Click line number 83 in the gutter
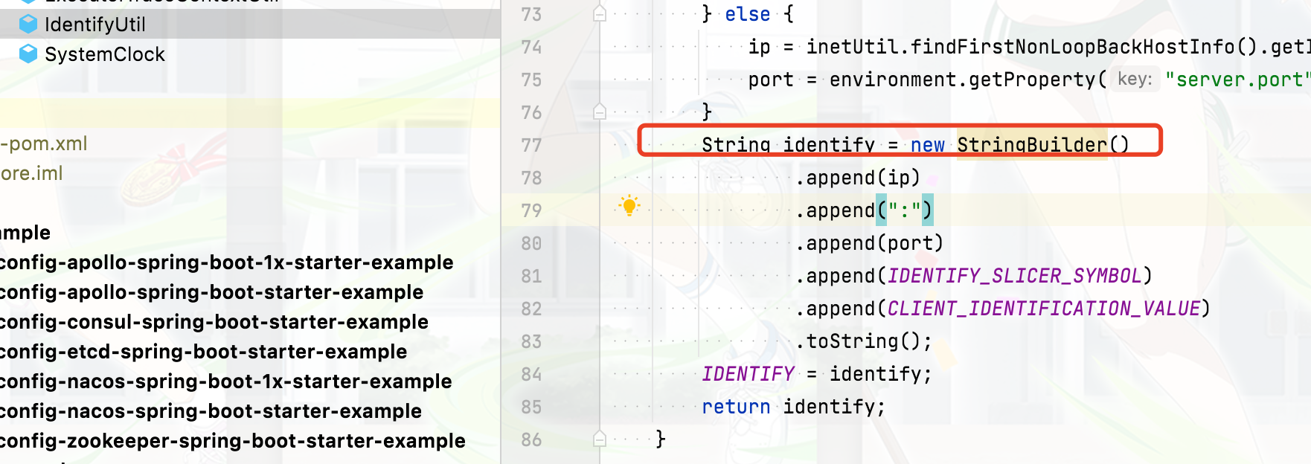This screenshot has width=1311, height=464. tap(531, 341)
